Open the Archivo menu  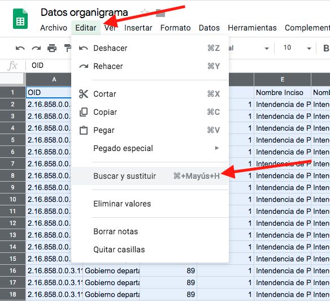point(54,28)
